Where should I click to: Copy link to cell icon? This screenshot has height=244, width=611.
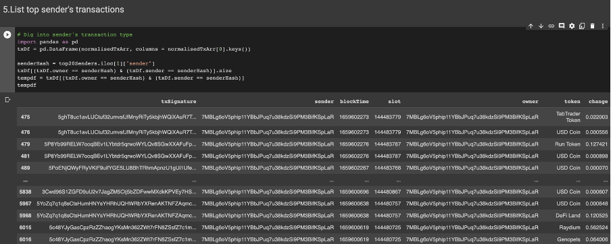point(551,26)
